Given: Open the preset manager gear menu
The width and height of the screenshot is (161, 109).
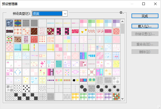Looking at the screenshot, I should [x=122, y=13].
